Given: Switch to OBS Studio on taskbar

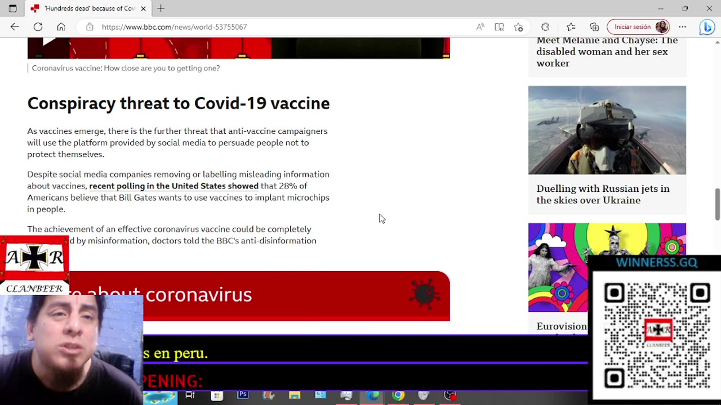Looking at the screenshot, I should pos(450,395).
